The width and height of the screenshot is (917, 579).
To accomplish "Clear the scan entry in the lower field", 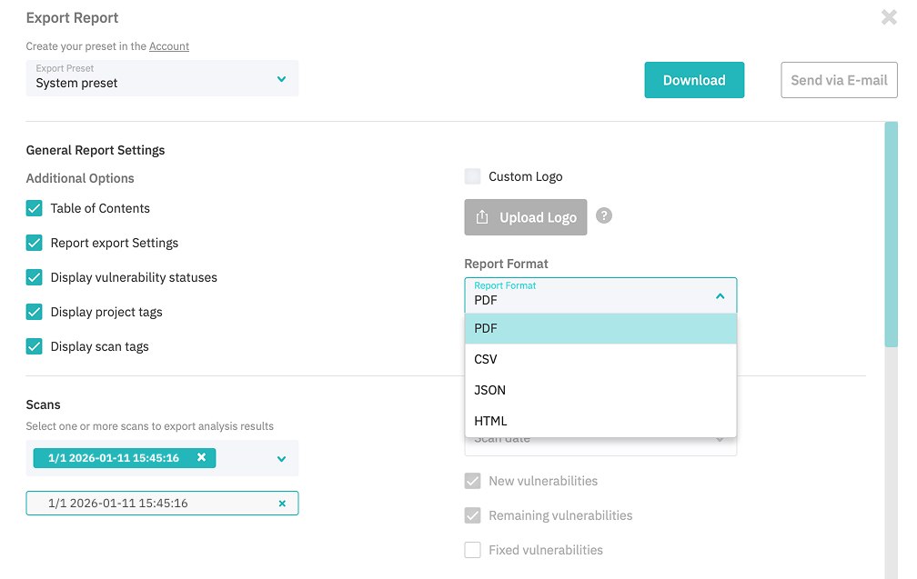I will point(282,504).
